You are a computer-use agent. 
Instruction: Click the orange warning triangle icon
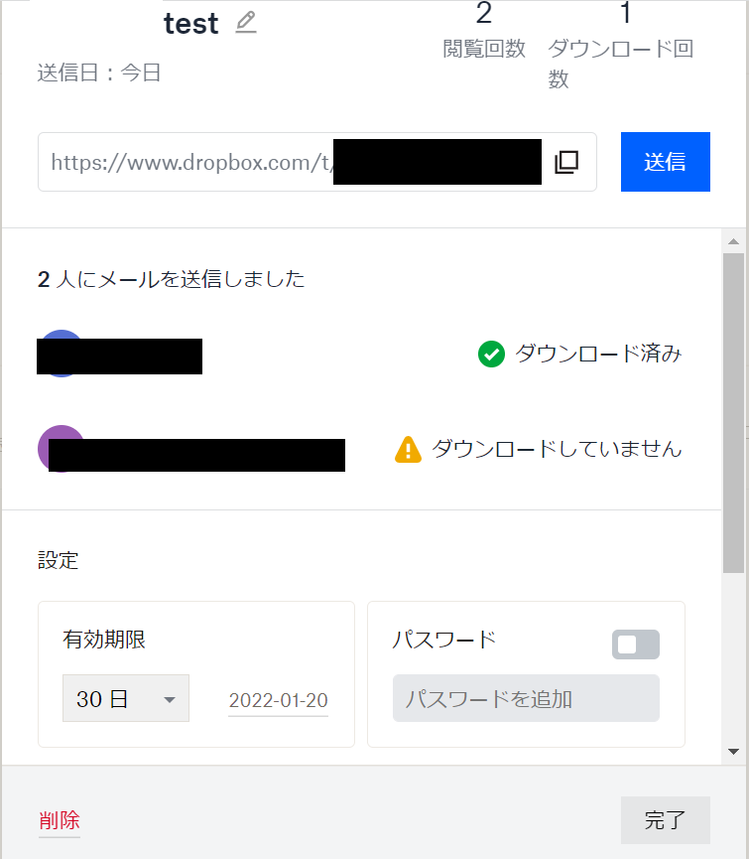[408, 449]
